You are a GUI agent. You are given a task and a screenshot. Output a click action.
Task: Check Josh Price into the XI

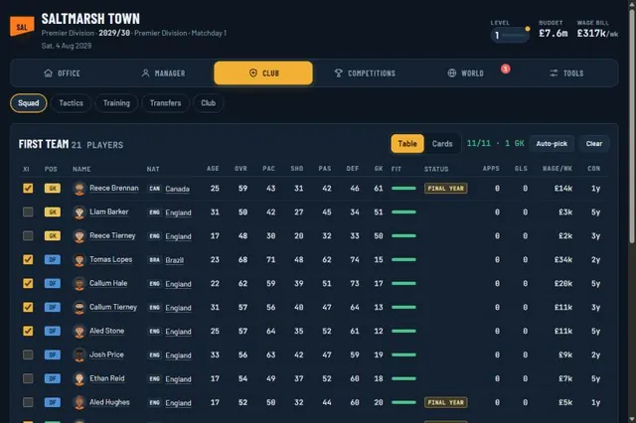[28, 354]
